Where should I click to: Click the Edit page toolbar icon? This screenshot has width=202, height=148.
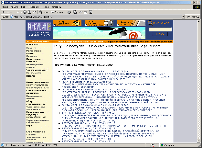pyautogui.click(x=86, y=12)
